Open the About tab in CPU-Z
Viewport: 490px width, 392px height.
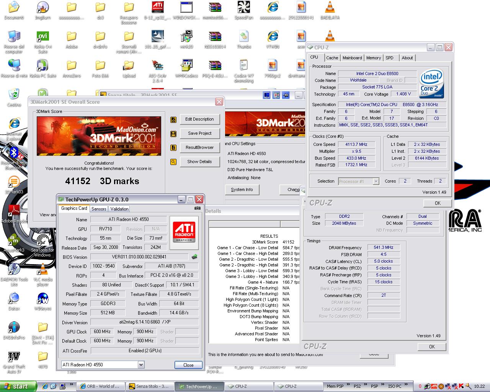pyautogui.click(x=407, y=58)
